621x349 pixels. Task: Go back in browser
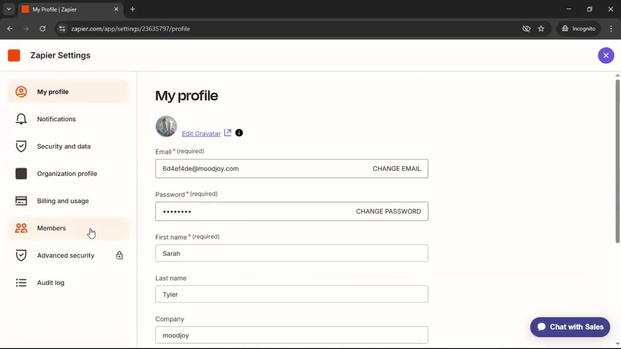(10, 29)
